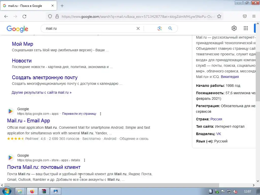Open Google quick settings gear

click(x=234, y=28)
